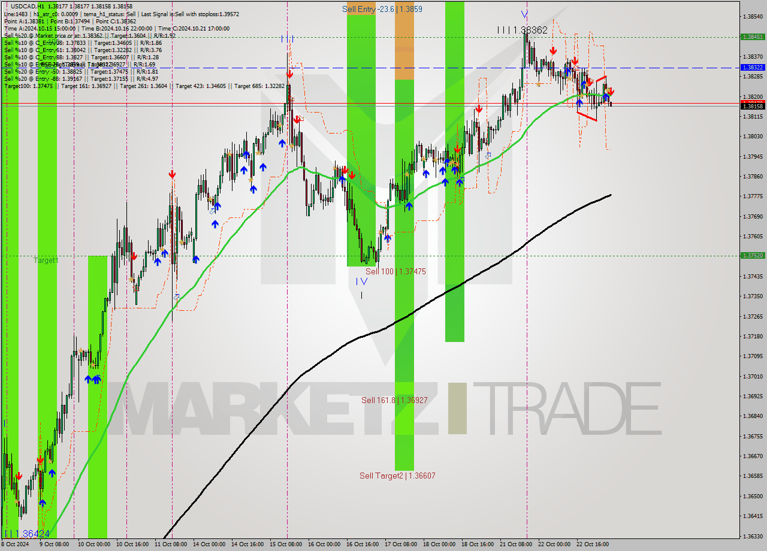Click the red sell arrow near 11 Oct 08:00
Screen dimensions: 767x551
click(172, 174)
